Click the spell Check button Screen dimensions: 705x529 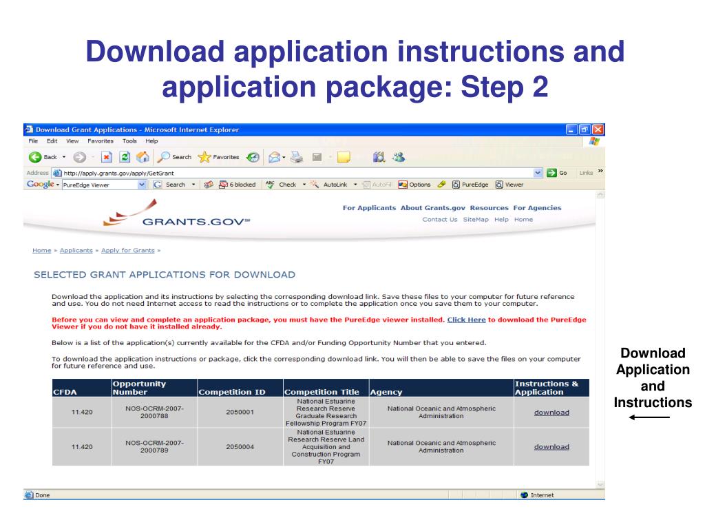[282, 185]
